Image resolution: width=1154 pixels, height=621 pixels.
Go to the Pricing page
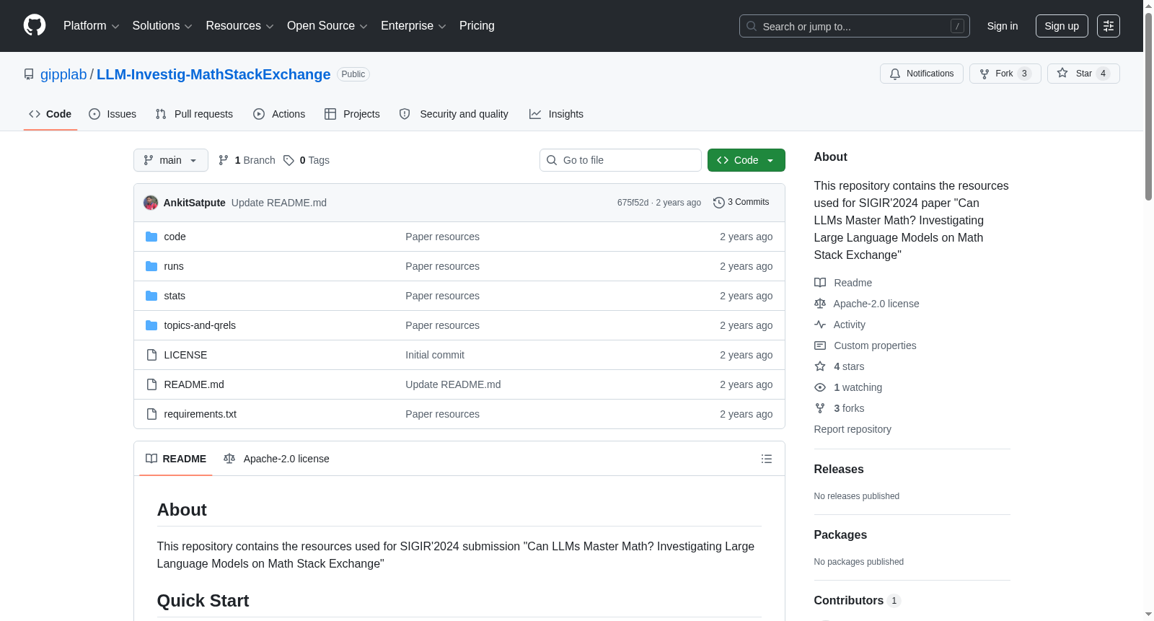[x=477, y=26]
